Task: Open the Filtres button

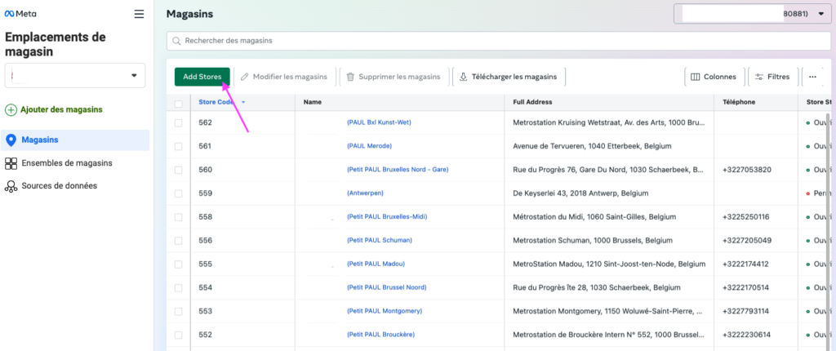Action: click(x=773, y=77)
